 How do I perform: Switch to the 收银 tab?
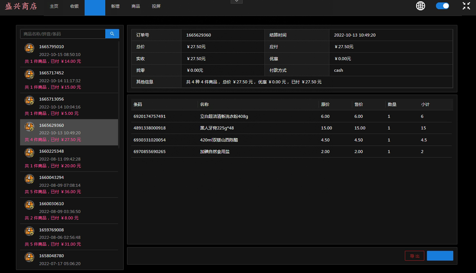(x=75, y=6)
